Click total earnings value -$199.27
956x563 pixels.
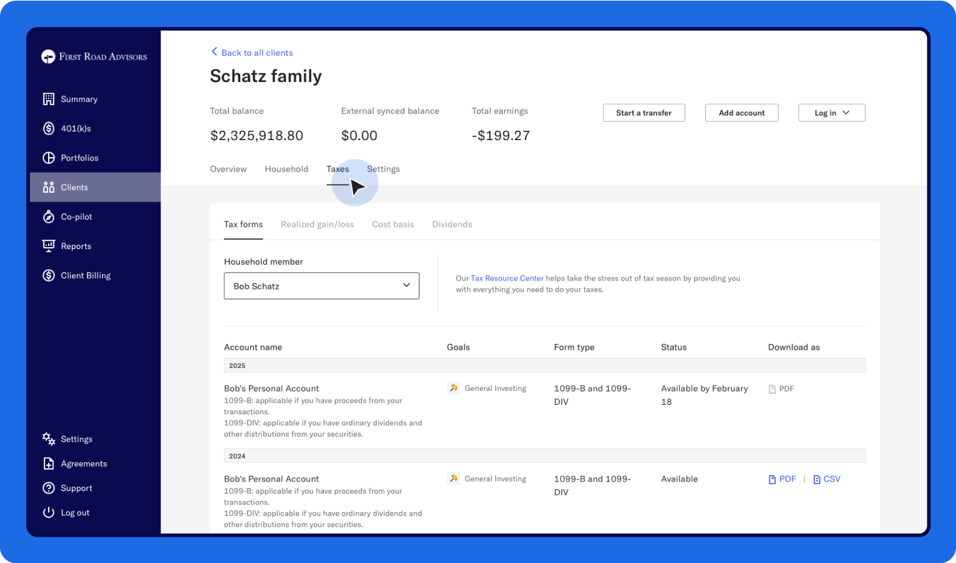(x=501, y=136)
